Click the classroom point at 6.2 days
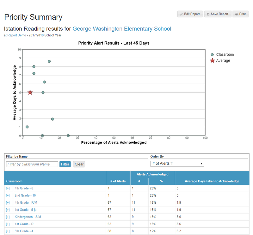The height and width of the screenshot is (235, 253). pyautogui.click(x=44, y=82)
